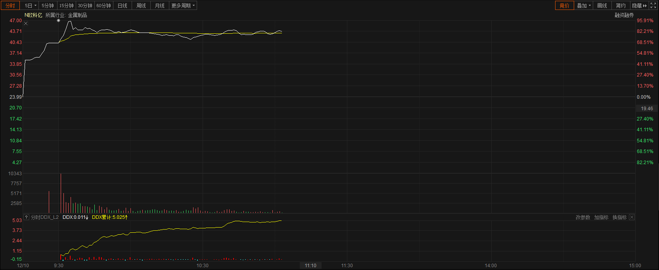Screen dimensions: 659x270
Task: Click the 11:10 time marker on axis
Action: (310, 266)
